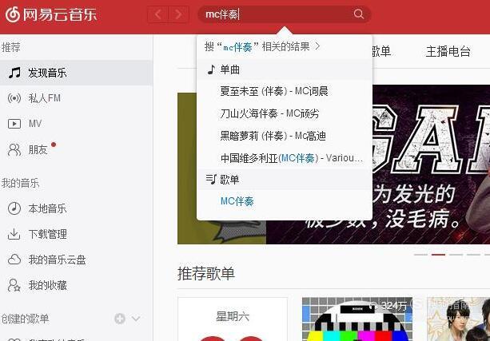Open 发现音乐 in the sidebar
490x341 pixels.
[76, 73]
